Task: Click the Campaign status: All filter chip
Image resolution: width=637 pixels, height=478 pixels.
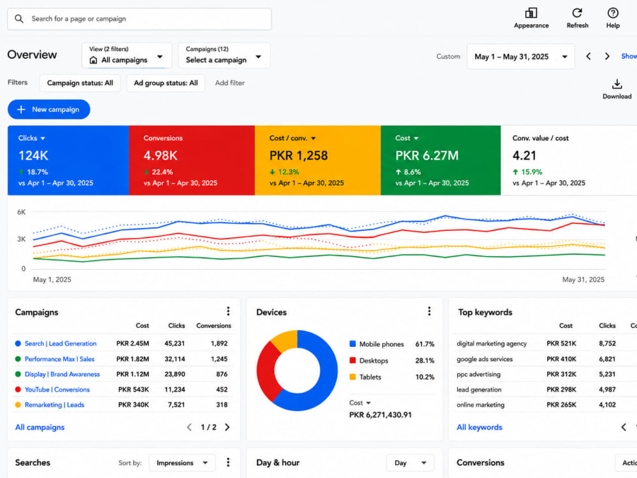Action: click(x=80, y=83)
